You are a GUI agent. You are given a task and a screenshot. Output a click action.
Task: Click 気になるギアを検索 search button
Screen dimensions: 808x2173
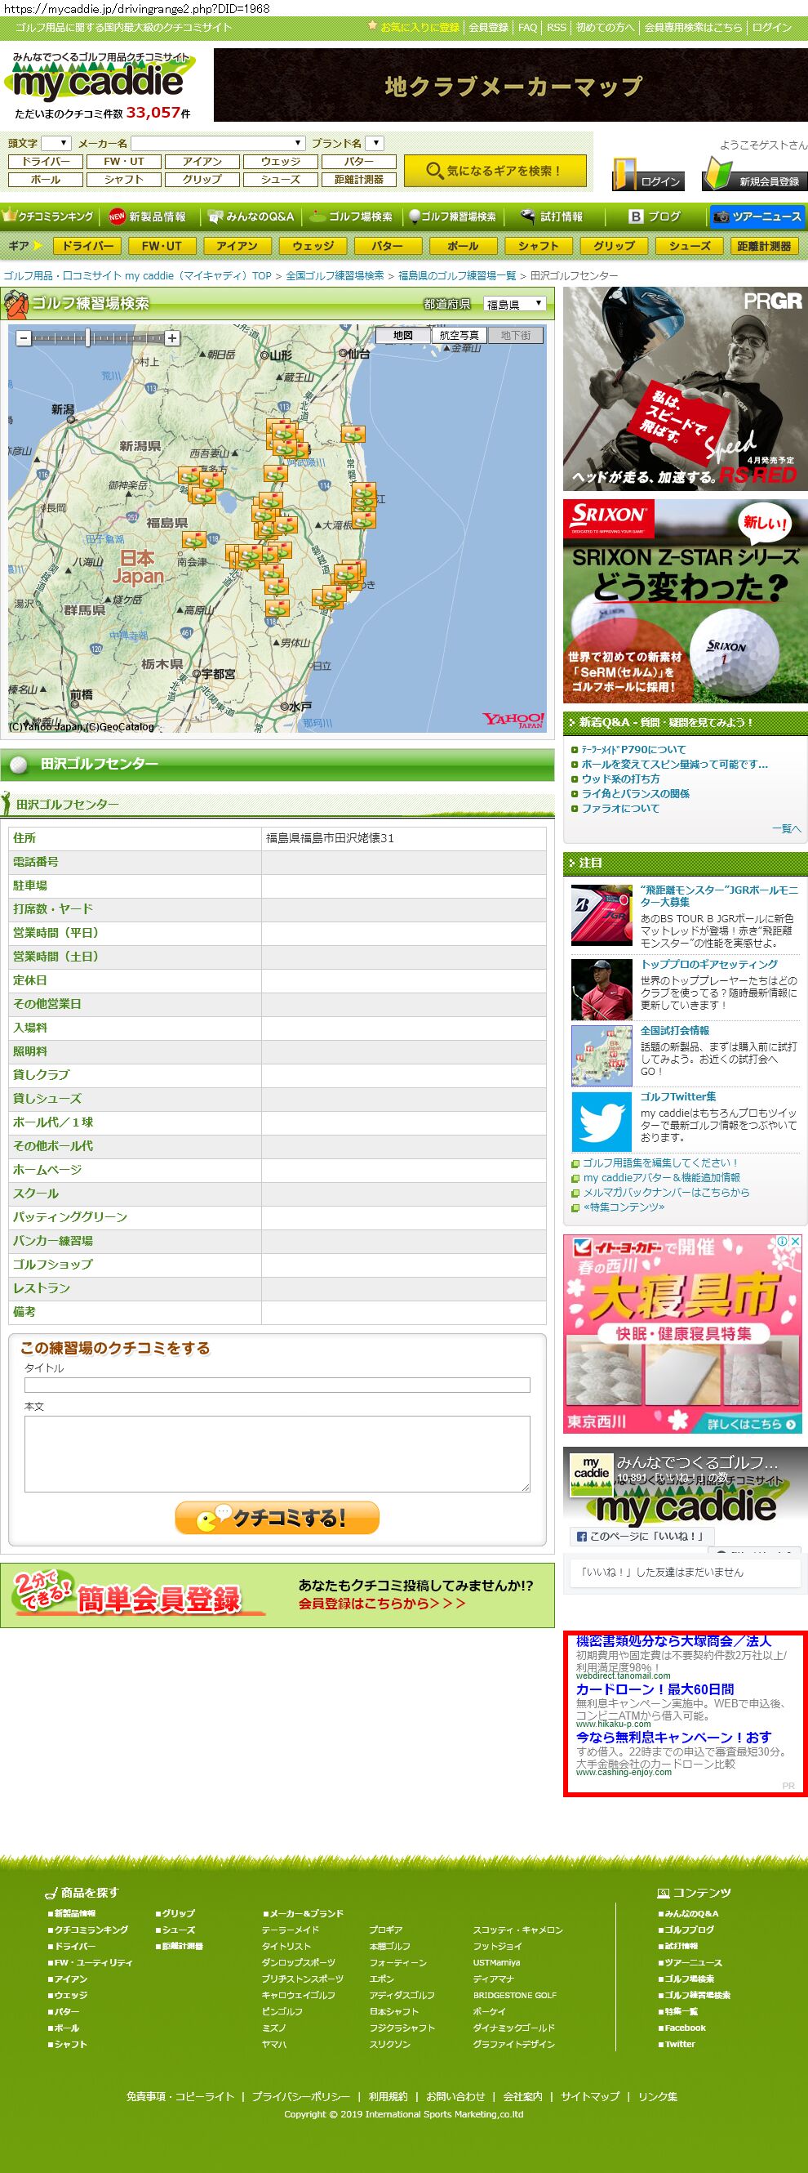[x=495, y=171]
